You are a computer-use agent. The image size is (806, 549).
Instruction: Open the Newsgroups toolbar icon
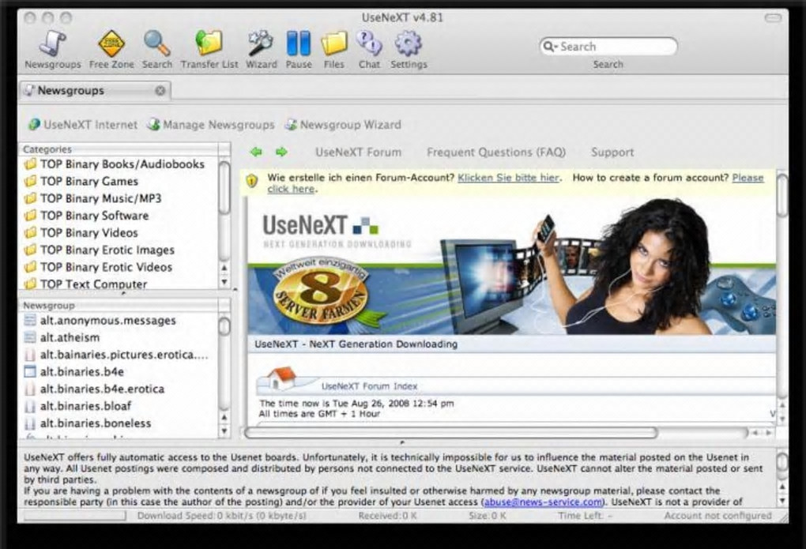(53, 43)
